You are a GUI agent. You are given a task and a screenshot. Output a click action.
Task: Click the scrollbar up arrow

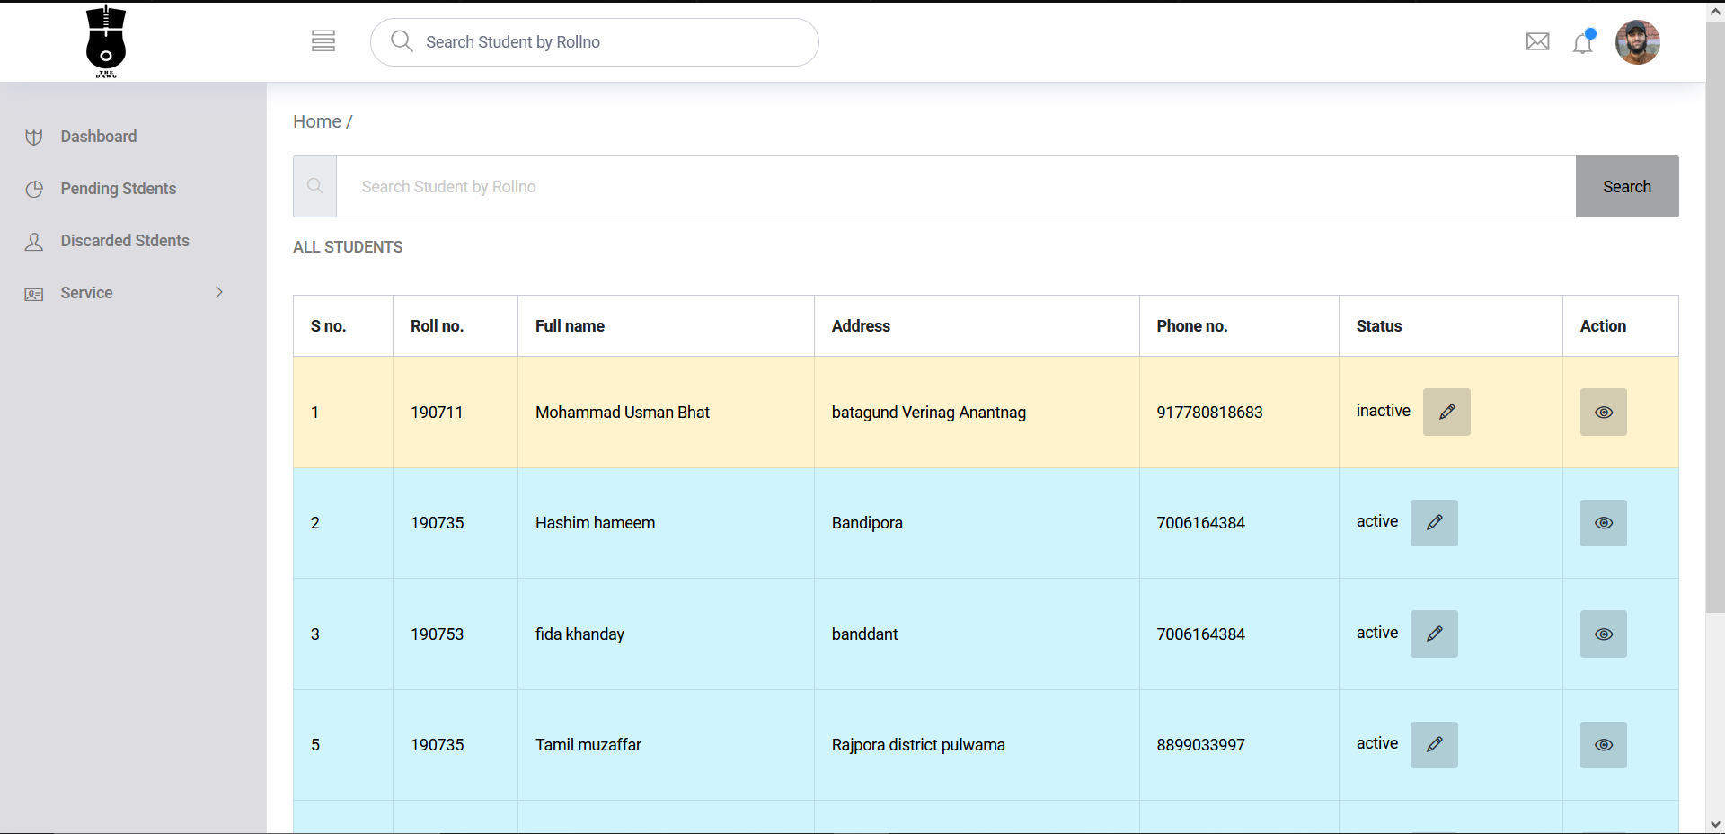[x=1715, y=11]
